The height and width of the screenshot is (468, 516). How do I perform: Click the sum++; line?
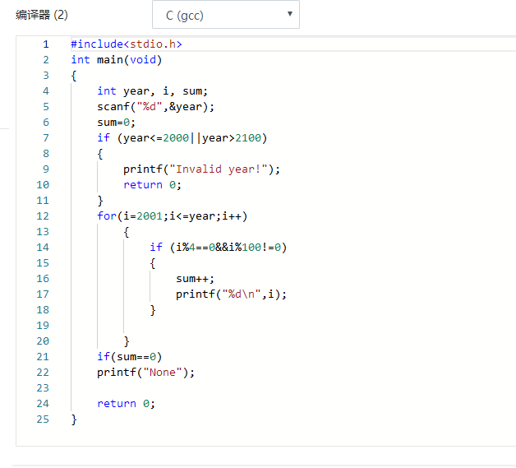(x=196, y=279)
